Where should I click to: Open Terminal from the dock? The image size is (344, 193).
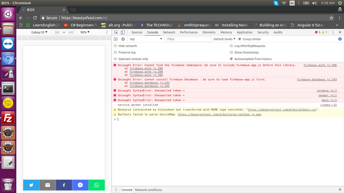pyautogui.click(x=8, y=88)
